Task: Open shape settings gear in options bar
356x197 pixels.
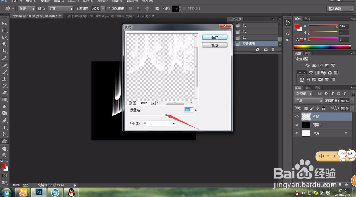Action: 157,9
